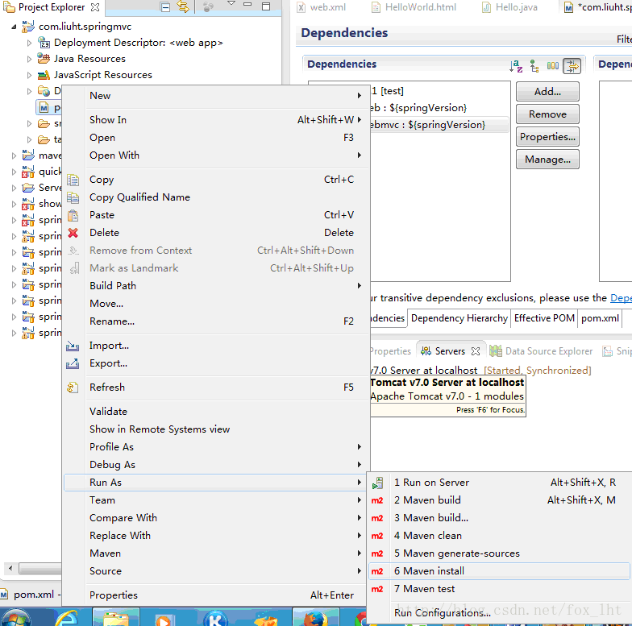Select dependency row ending '${springVersion}' webmvc
This screenshot has height=626, width=632.
[x=439, y=125]
